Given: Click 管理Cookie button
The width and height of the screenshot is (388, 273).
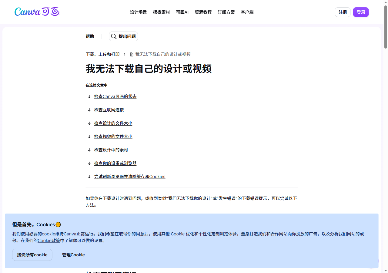Looking at the screenshot, I should 73,255.
